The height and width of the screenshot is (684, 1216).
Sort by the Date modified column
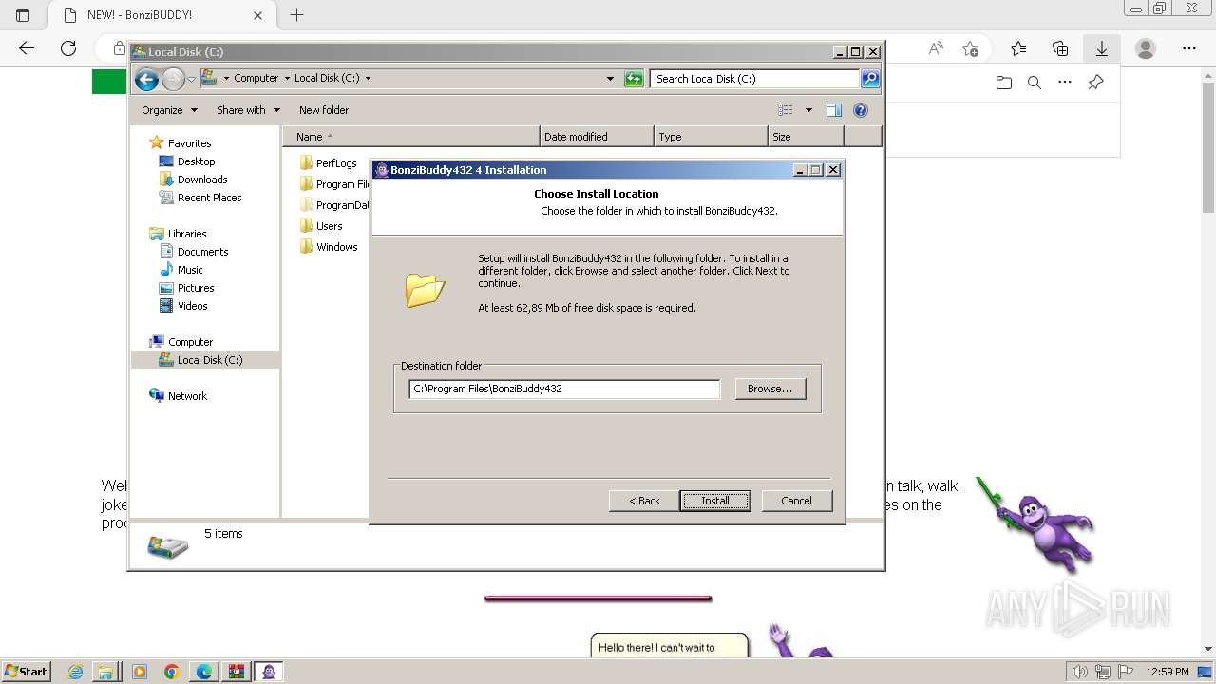[x=597, y=137]
